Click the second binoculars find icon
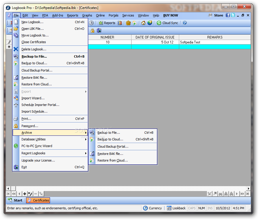The width and height of the screenshot is (259, 220). [x=226, y=194]
